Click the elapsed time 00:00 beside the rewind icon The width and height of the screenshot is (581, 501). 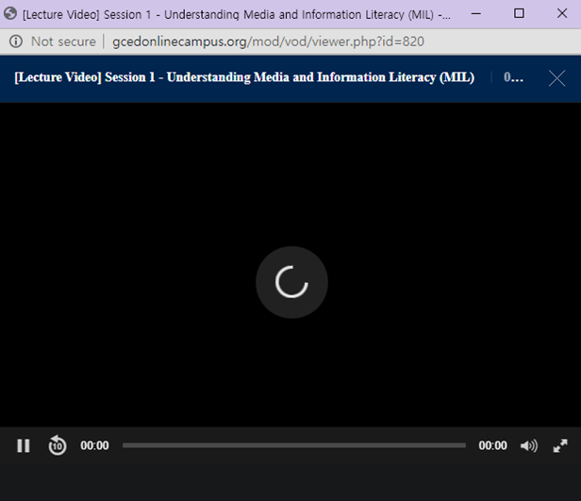(94, 445)
